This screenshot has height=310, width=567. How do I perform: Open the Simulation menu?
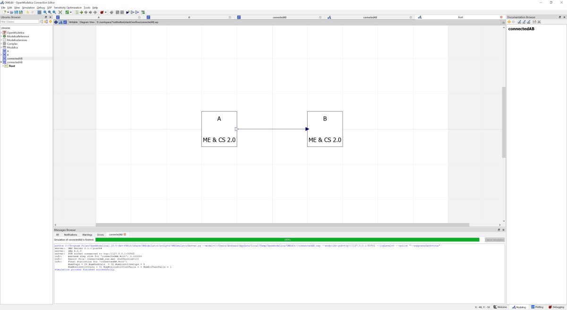tap(28, 8)
